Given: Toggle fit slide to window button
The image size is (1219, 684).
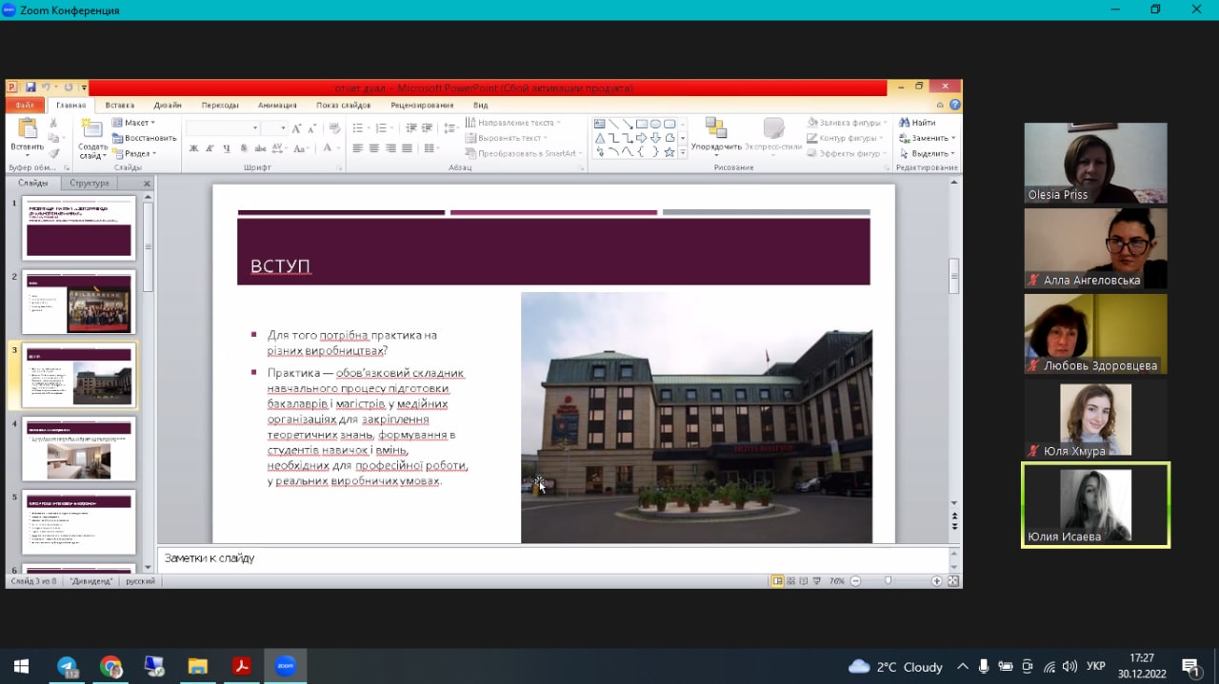Looking at the screenshot, I should (952, 581).
